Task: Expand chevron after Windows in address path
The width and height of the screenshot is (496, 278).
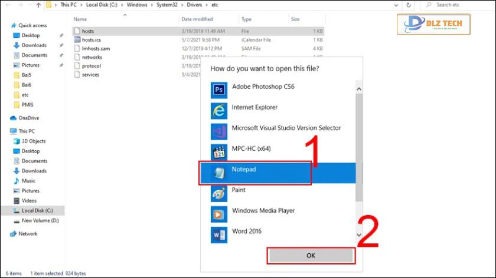Action: [152, 5]
